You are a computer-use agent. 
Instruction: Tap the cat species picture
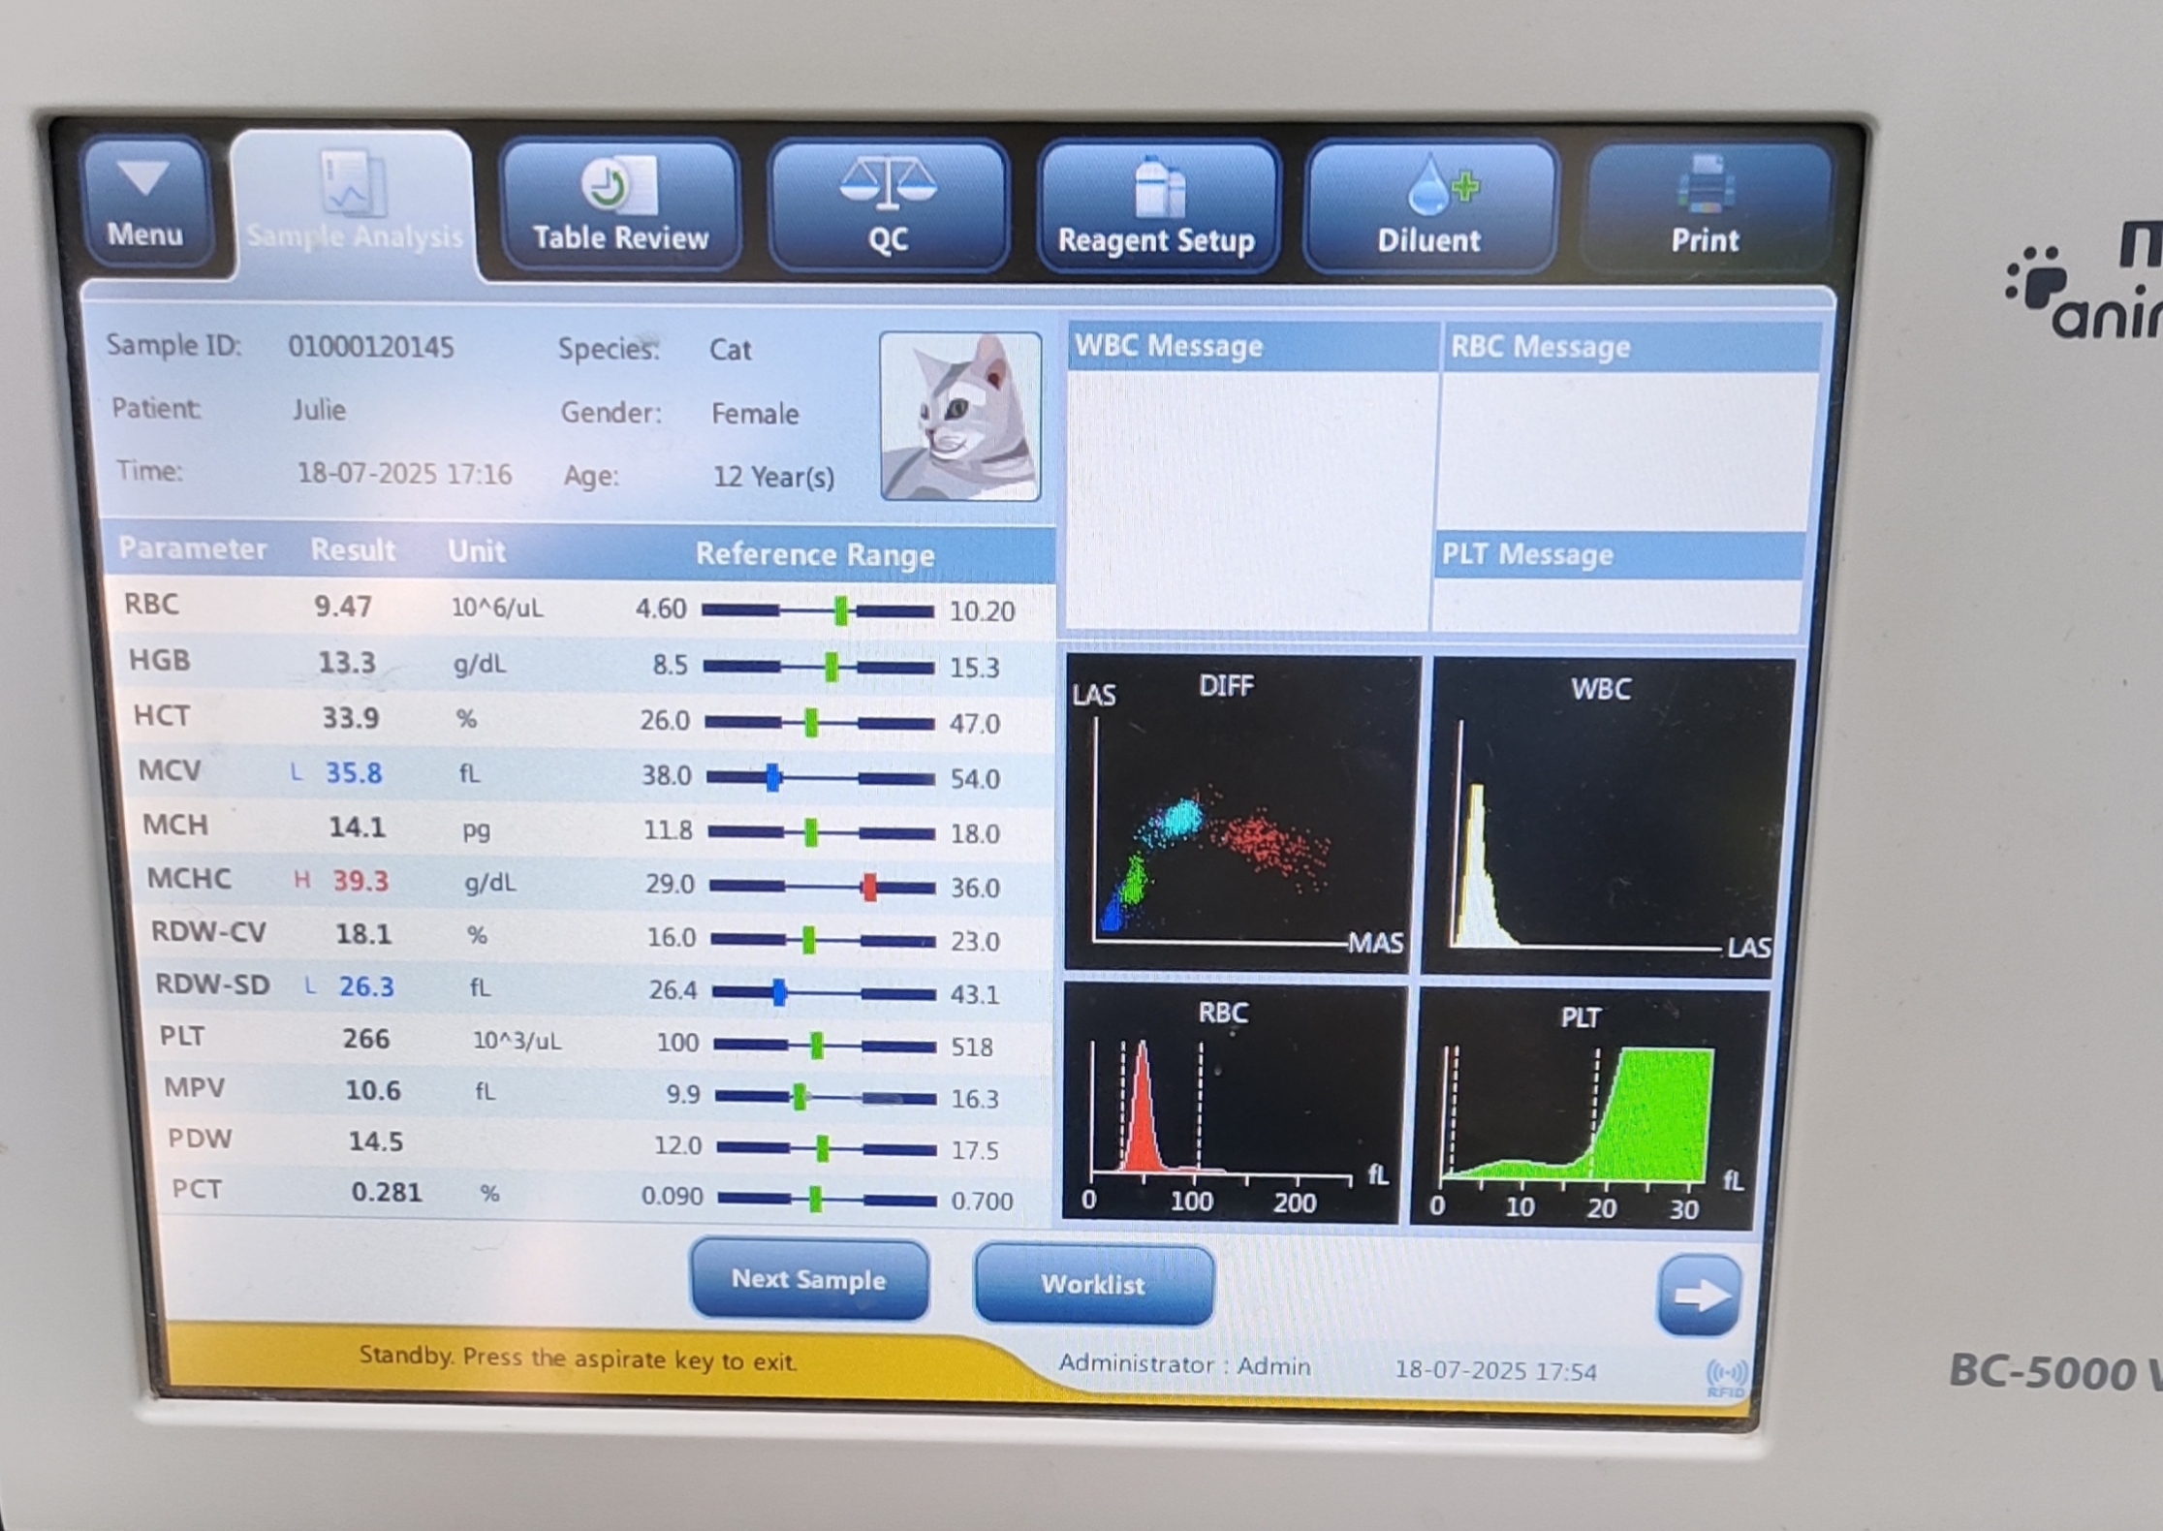pos(960,417)
